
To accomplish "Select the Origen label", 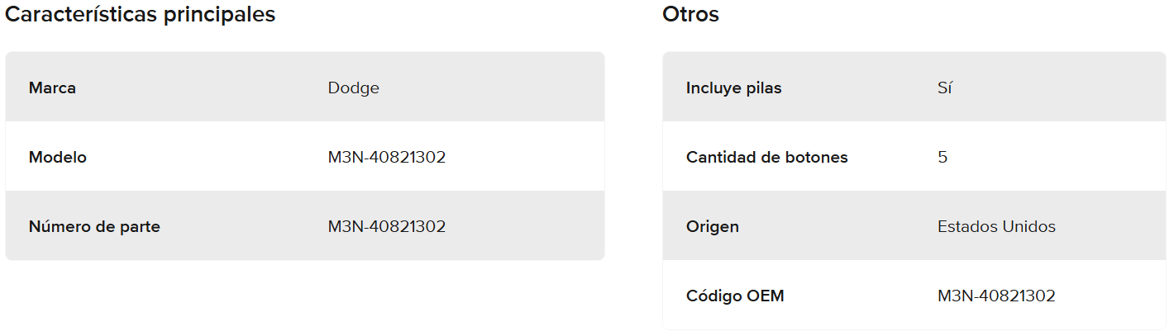I will point(712,226).
